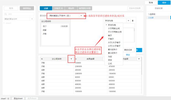Expand the sheet1 tree node
This screenshot has height=100, width=171.
pos(4,23)
